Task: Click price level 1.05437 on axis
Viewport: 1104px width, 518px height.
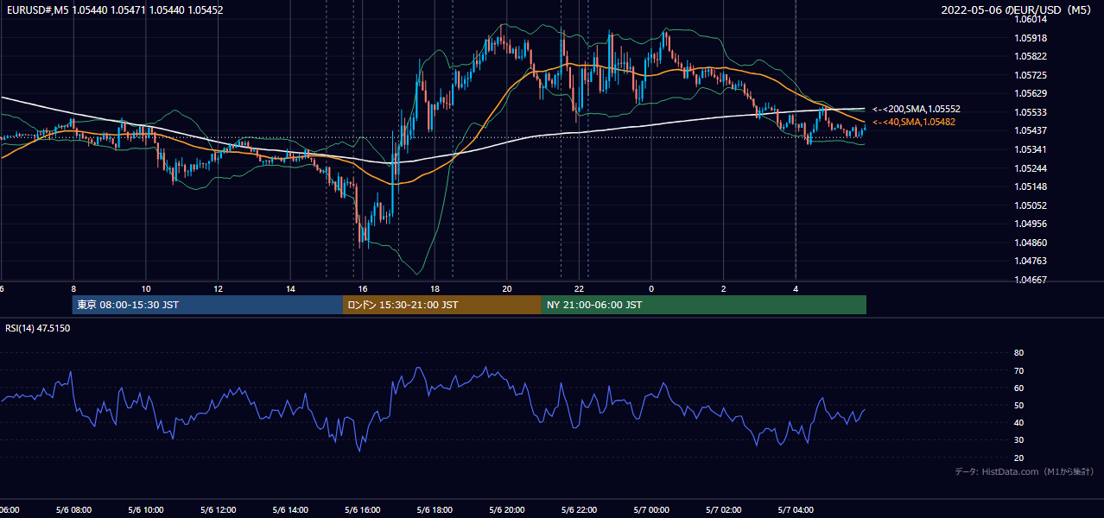Action: pos(1031,130)
